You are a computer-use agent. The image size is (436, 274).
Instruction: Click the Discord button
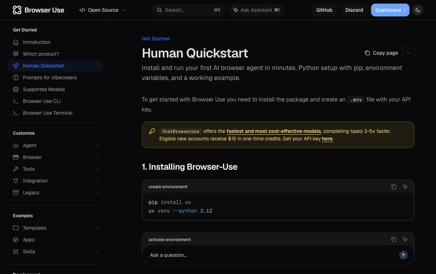point(354,10)
